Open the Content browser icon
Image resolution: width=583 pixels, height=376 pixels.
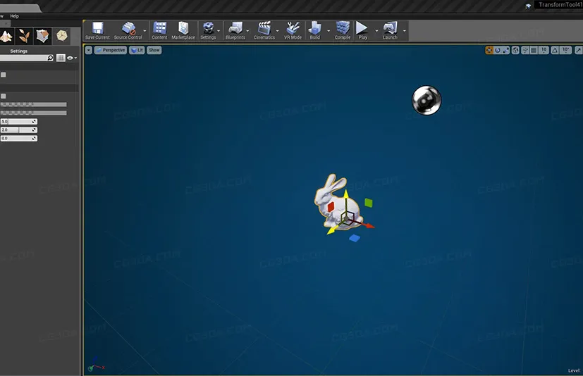(159, 30)
